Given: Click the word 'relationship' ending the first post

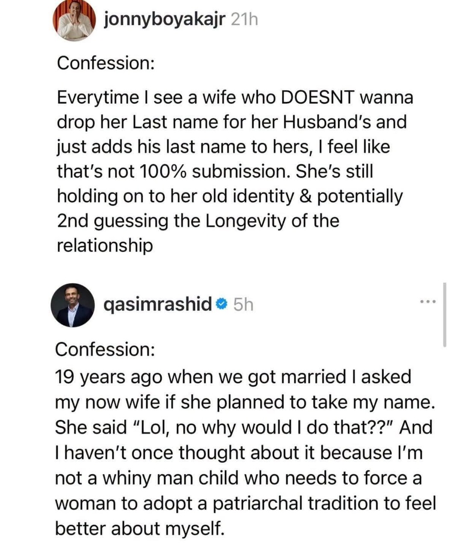Looking at the screenshot, I should pos(105,246).
